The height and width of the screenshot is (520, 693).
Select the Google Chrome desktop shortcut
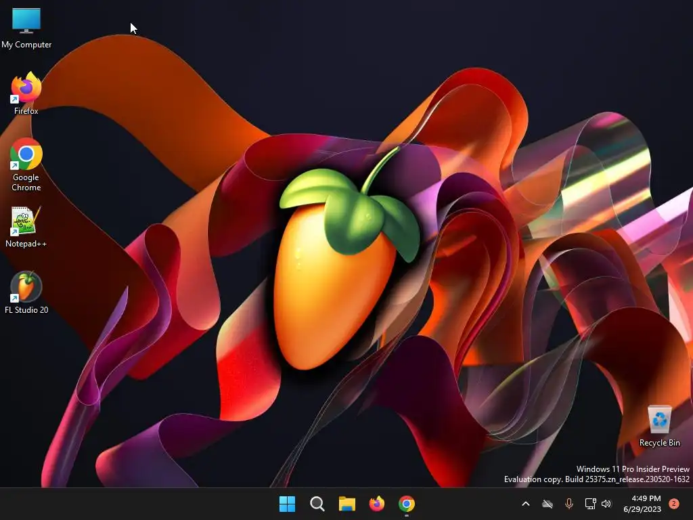point(26,165)
